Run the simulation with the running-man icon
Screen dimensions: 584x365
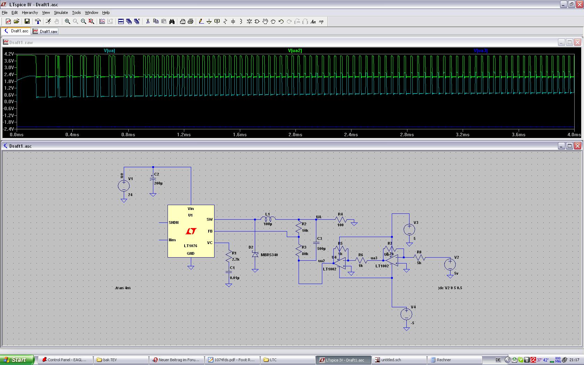(x=48, y=22)
